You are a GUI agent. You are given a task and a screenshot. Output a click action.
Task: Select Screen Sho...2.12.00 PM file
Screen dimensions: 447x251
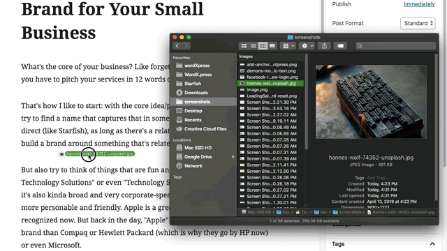[x=270, y=171]
